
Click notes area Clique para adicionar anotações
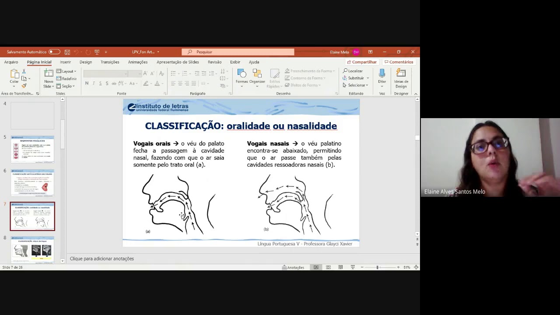click(102, 259)
